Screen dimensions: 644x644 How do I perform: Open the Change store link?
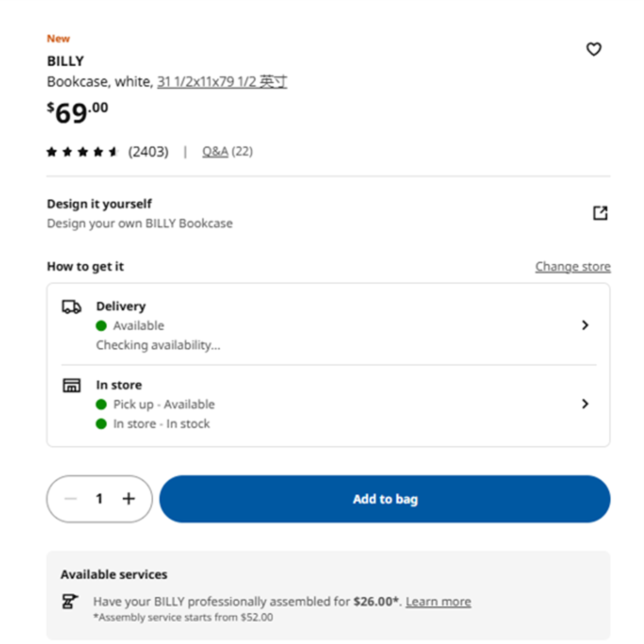(573, 267)
